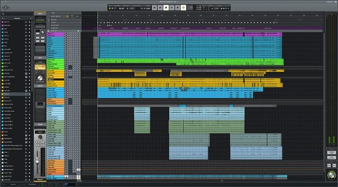Arm recording with the transport Record button

coord(178,8)
